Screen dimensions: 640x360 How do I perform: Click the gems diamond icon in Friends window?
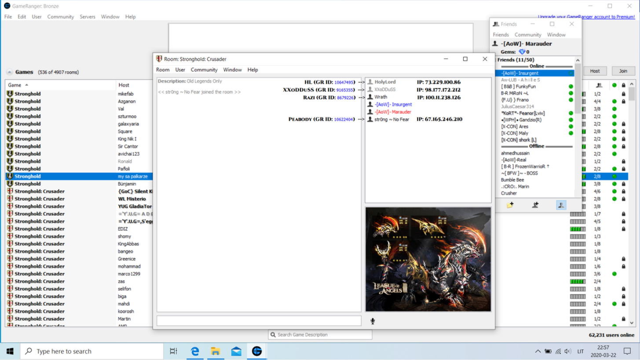522,52
